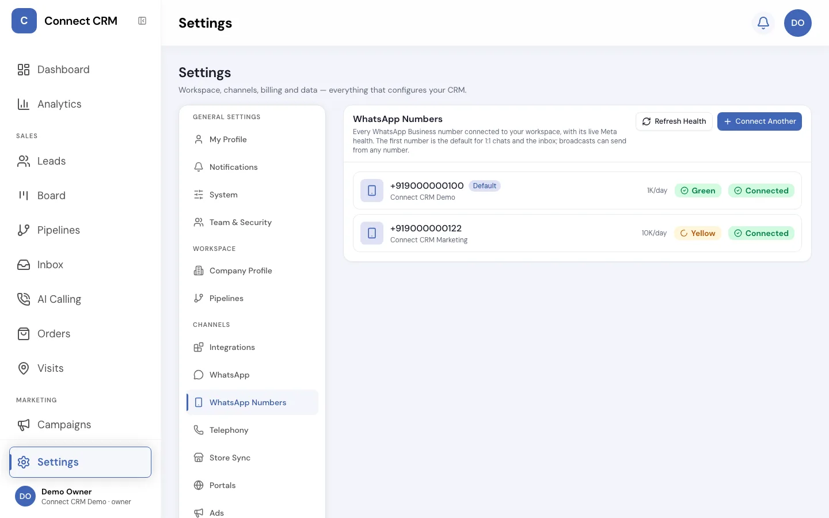Click the My Profile person icon

point(199,139)
